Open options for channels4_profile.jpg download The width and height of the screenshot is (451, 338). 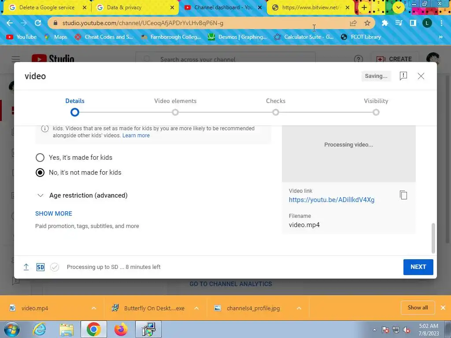pos(299,308)
